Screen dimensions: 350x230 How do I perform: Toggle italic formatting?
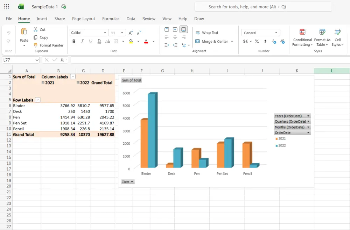click(82, 42)
